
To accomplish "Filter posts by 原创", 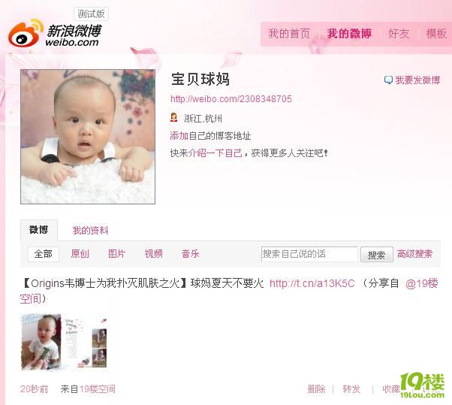I will tap(80, 254).
